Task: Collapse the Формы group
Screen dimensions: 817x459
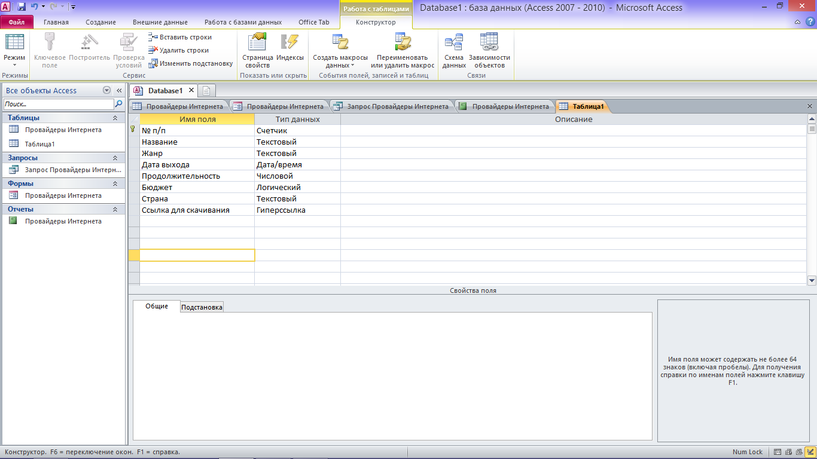Action: pyautogui.click(x=115, y=184)
